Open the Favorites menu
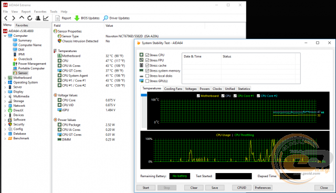 pyautogui.click(x=40, y=12)
